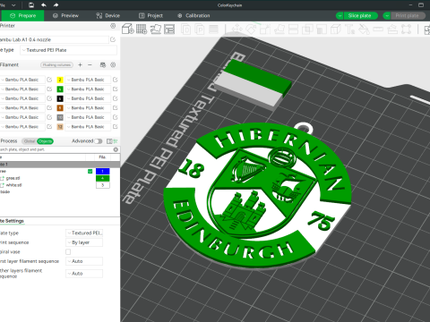Open the Mesh boolean tool

click(307, 30)
